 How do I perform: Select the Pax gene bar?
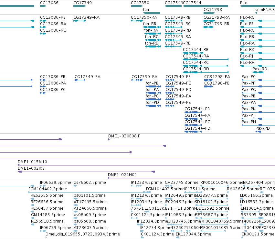tap(258, 6)
